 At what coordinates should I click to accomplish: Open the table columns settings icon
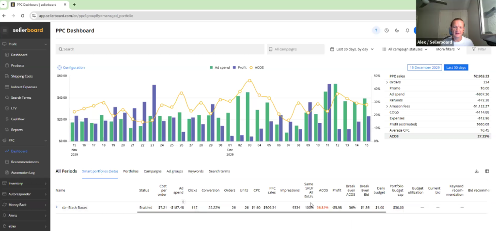pyautogui.click(x=487, y=171)
